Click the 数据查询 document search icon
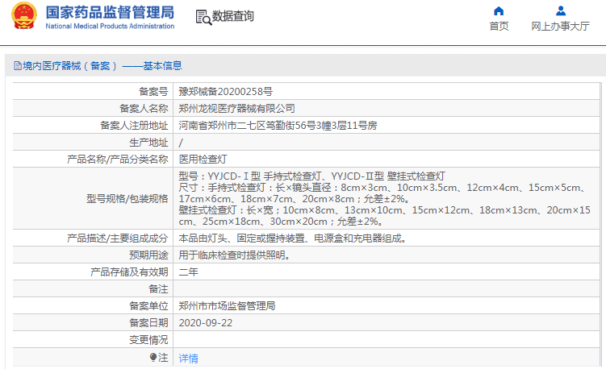The image size is (606, 369). pyautogui.click(x=203, y=16)
